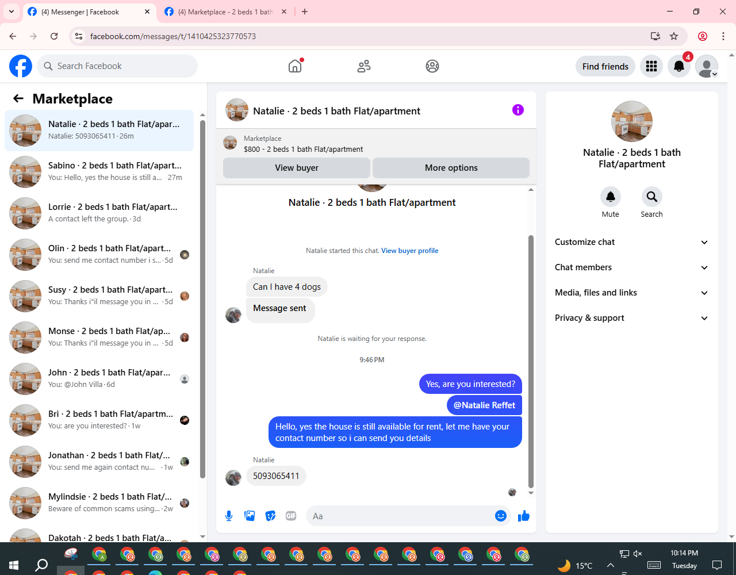This screenshot has height=575, width=736.
Task: Click listing thumbnail in right info panel
Action: 632,121
